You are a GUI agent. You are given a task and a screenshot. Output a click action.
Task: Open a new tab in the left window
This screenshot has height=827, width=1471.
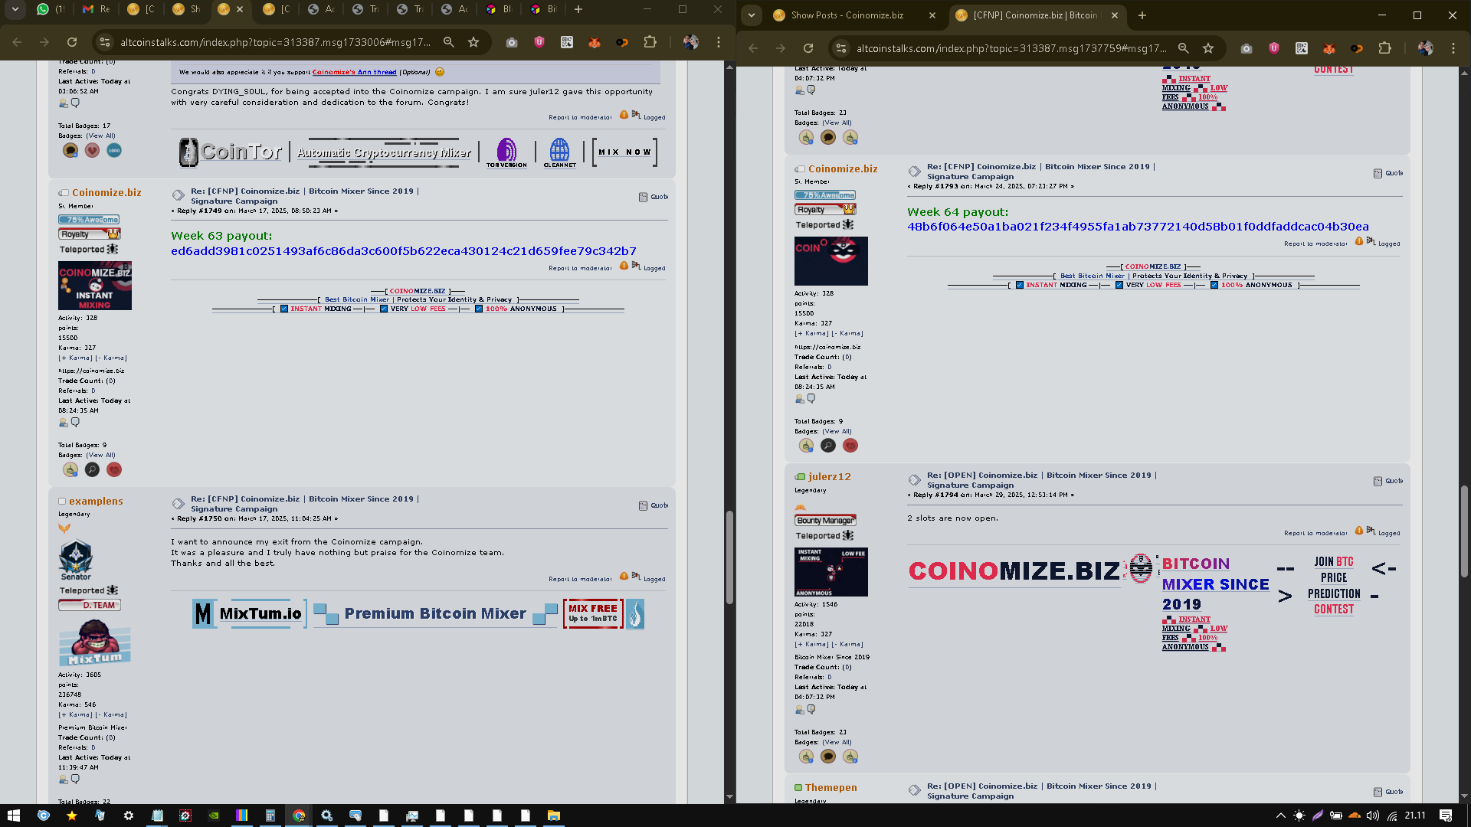578,9
